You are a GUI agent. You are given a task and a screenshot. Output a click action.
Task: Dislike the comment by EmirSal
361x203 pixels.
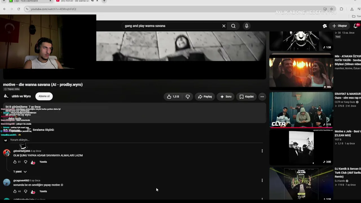coord(25,162)
